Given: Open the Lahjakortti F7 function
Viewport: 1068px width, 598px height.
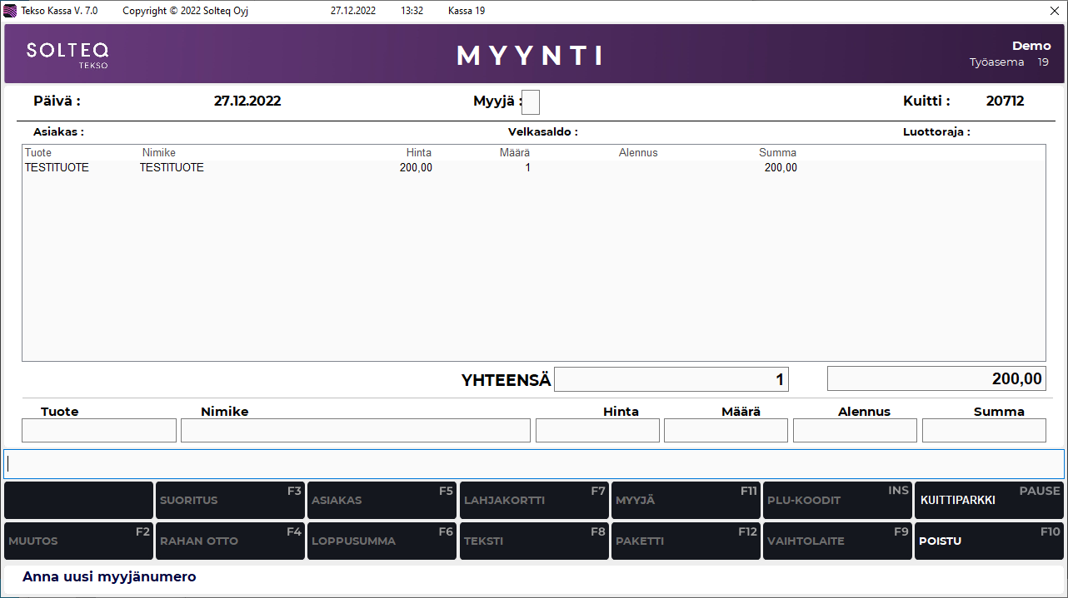Looking at the screenshot, I should (534, 501).
